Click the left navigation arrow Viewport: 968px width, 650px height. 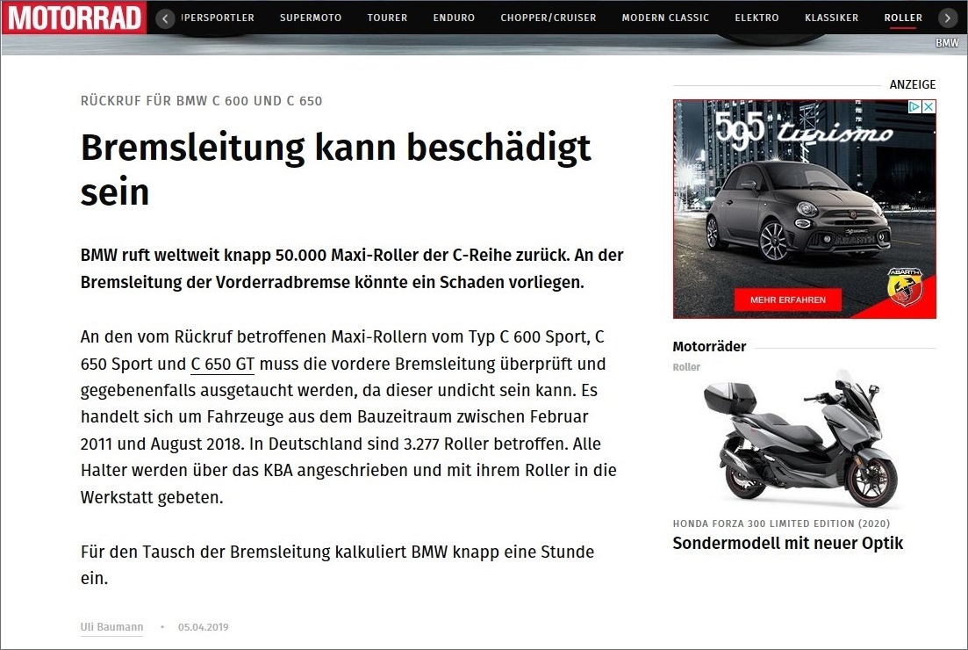tap(165, 18)
